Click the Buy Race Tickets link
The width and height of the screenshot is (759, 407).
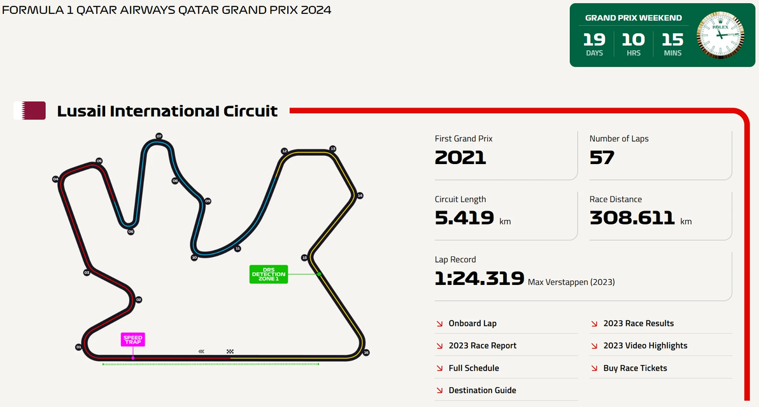coord(635,368)
